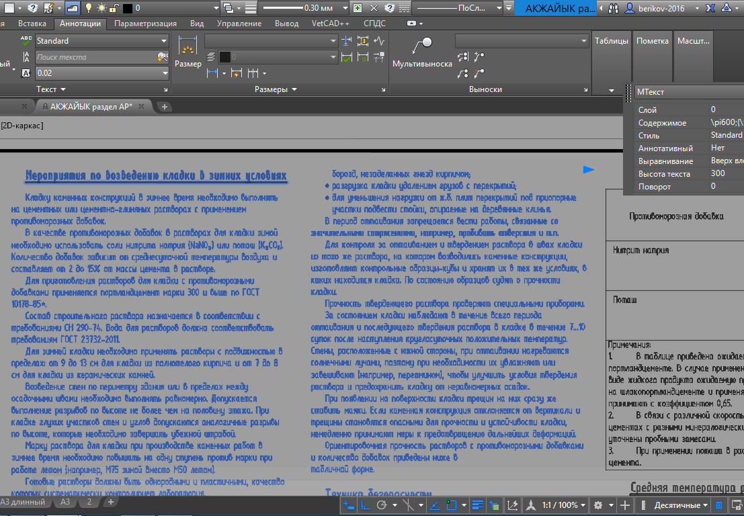Toggle object snap square icon in status bar
Image resolution: width=744 pixels, height=516 pixels.
(451, 505)
